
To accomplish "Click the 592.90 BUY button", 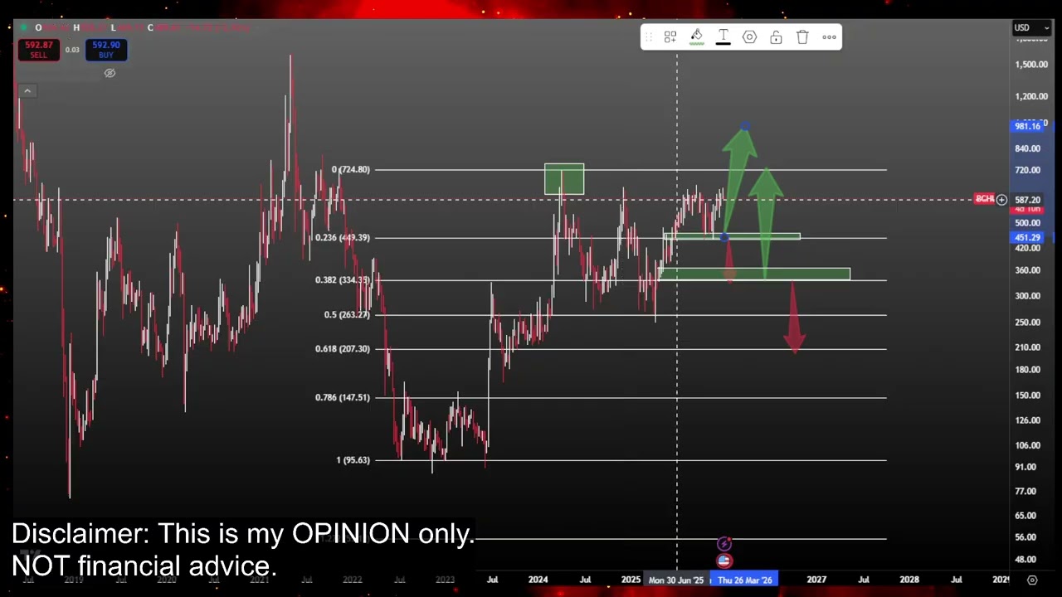I will pos(105,50).
